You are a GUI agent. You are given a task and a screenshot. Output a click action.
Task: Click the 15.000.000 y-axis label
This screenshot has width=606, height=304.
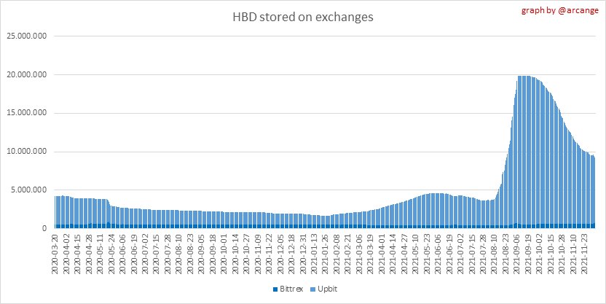pyautogui.click(x=26, y=113)
